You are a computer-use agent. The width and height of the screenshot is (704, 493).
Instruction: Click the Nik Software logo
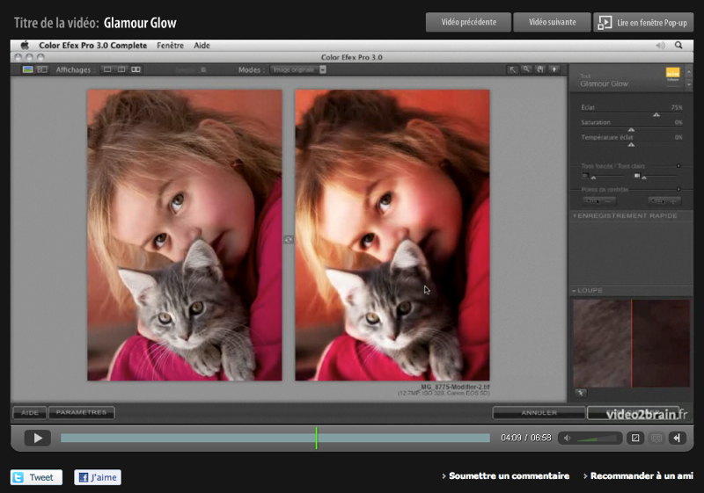click(x=672, y=74)
